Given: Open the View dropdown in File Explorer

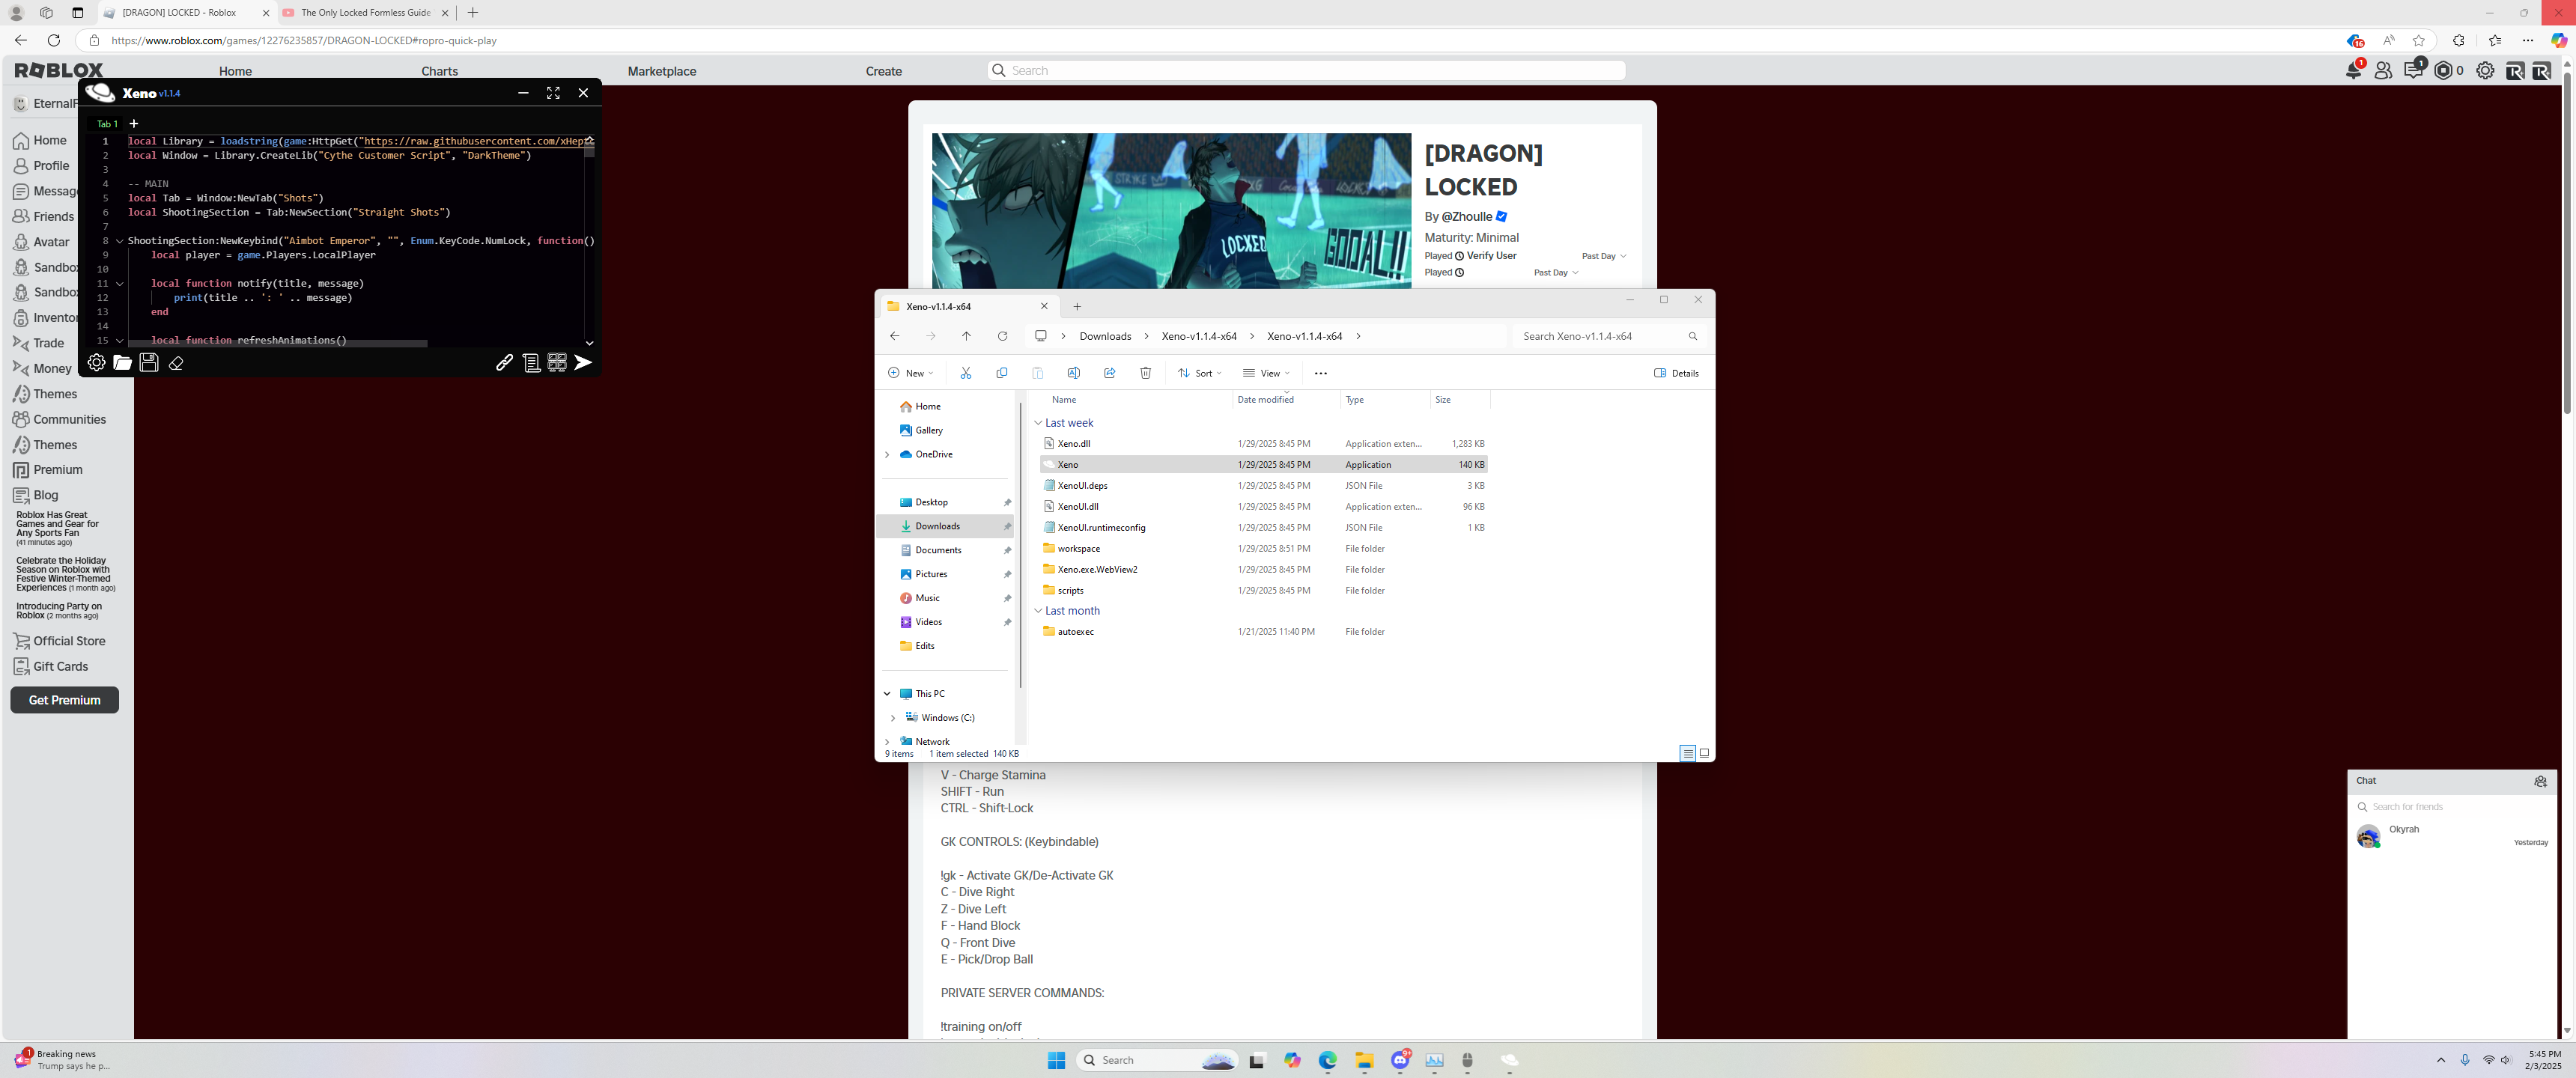Looking at the screenshot, I should coord(1267,373).
